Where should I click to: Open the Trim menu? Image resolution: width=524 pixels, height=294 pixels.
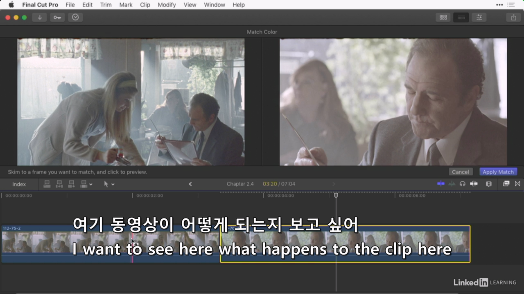(106, 5)
